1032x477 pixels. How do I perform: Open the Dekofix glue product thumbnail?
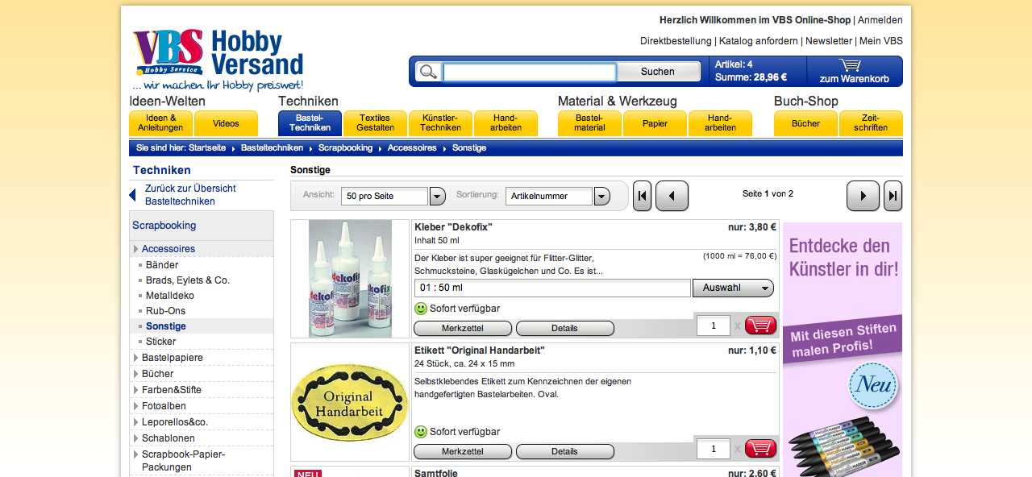[350, 279]
